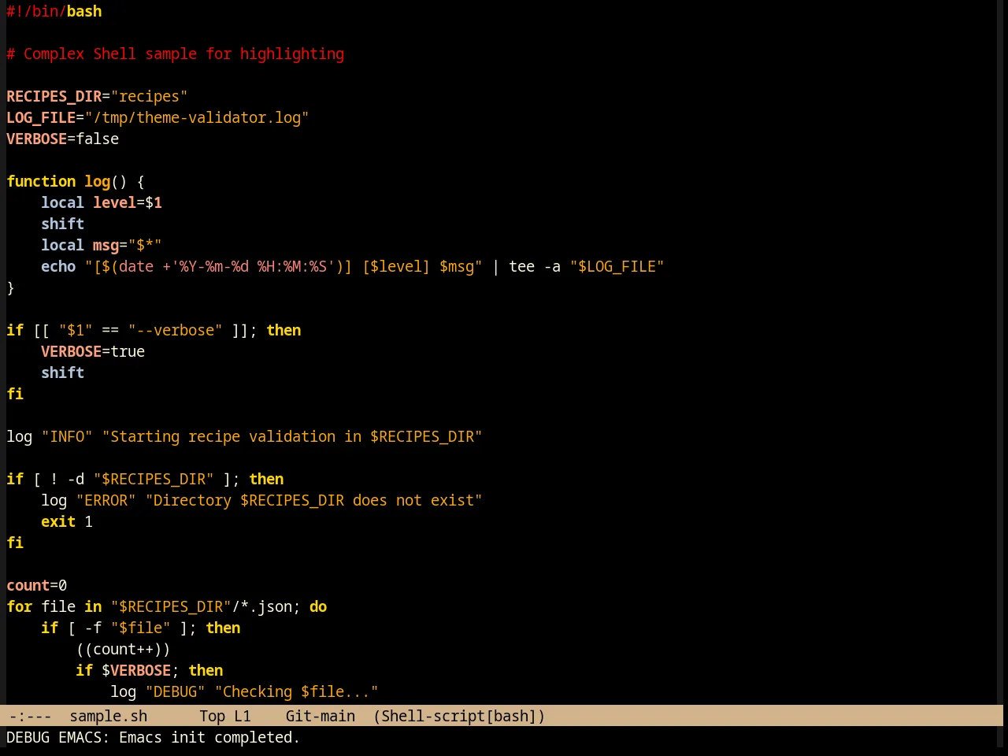Click the count=0 line
The height and width of the screenshot is (756, 1008).
click(37, 585)
